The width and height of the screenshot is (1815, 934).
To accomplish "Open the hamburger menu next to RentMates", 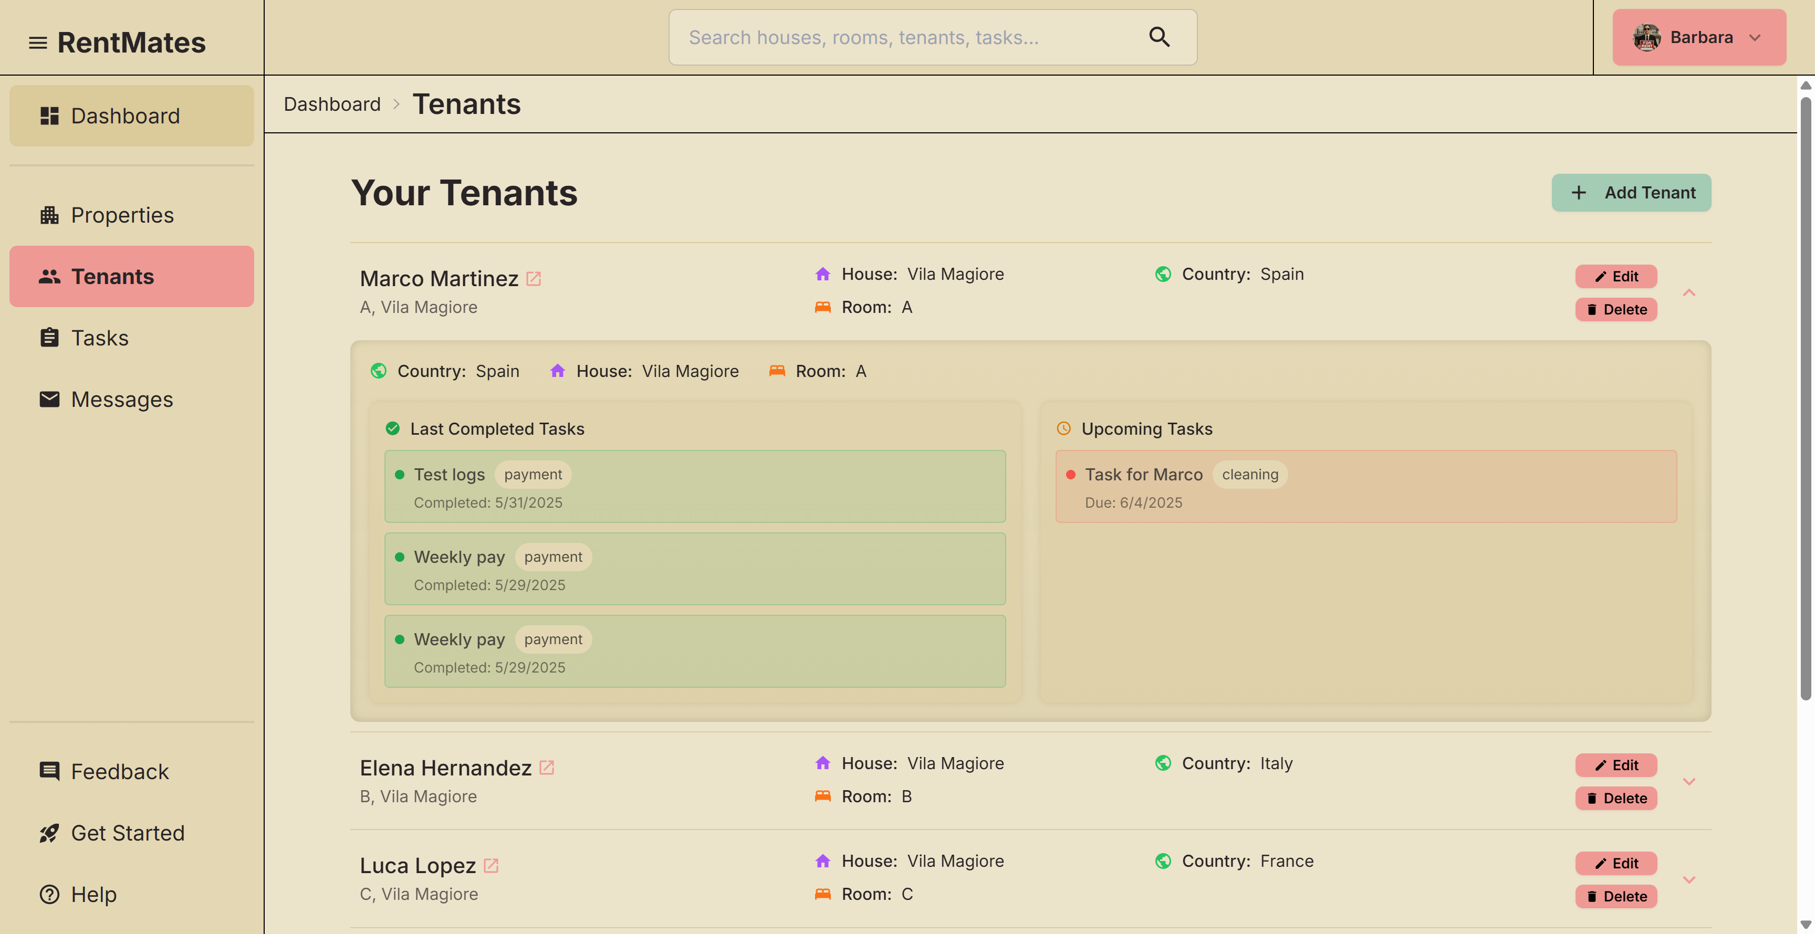I will pos(37,42).
